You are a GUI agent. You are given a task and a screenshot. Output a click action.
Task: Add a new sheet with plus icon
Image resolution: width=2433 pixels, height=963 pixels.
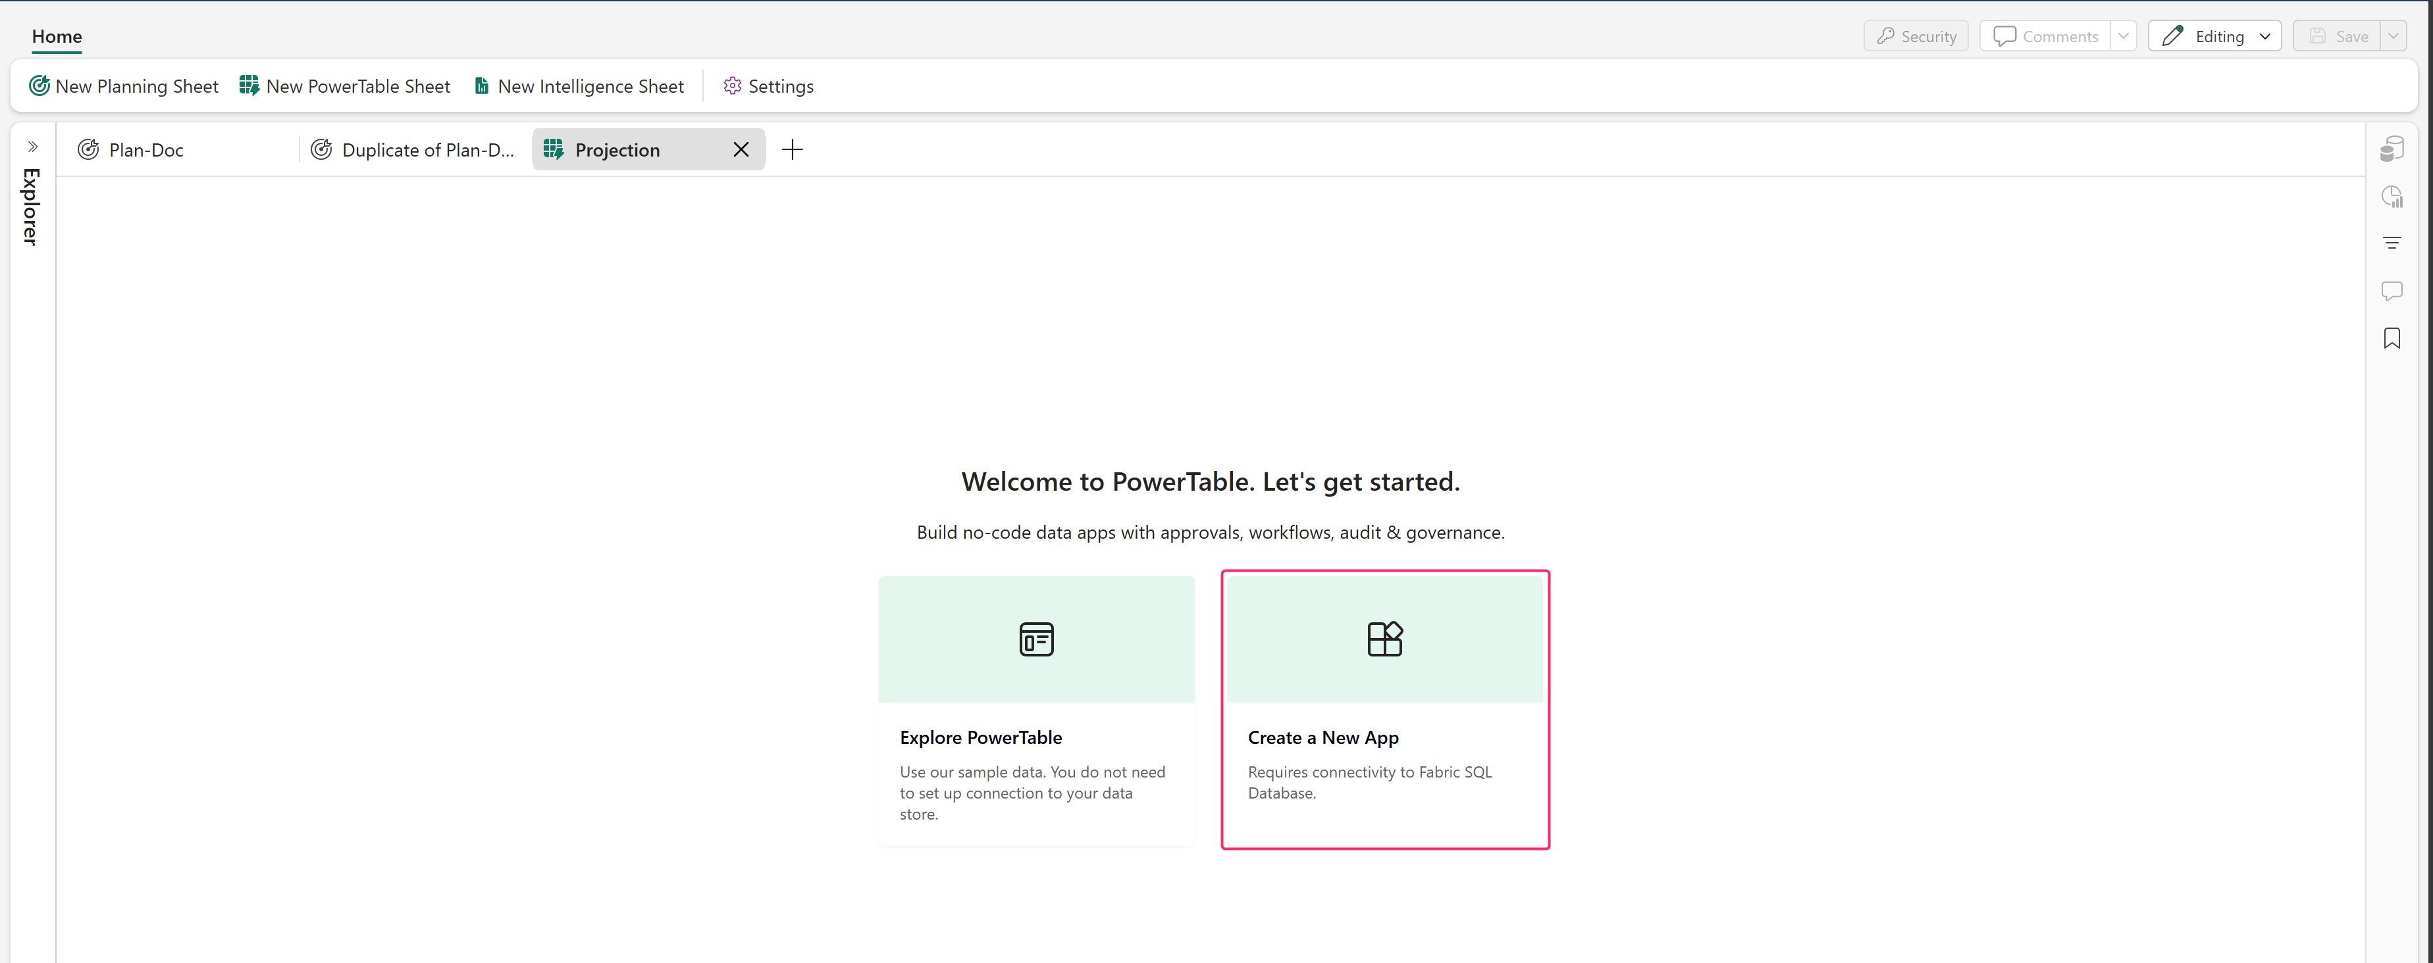click(x=793, y=150)
